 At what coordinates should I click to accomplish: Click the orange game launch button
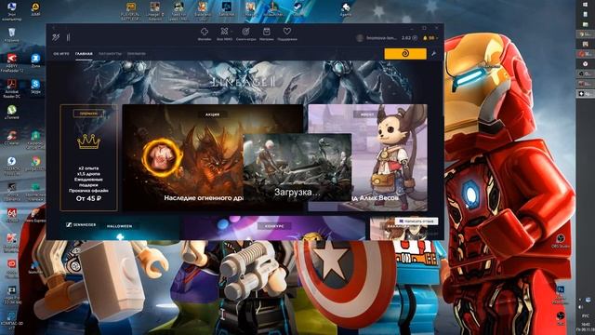click(x=405, y=54)
